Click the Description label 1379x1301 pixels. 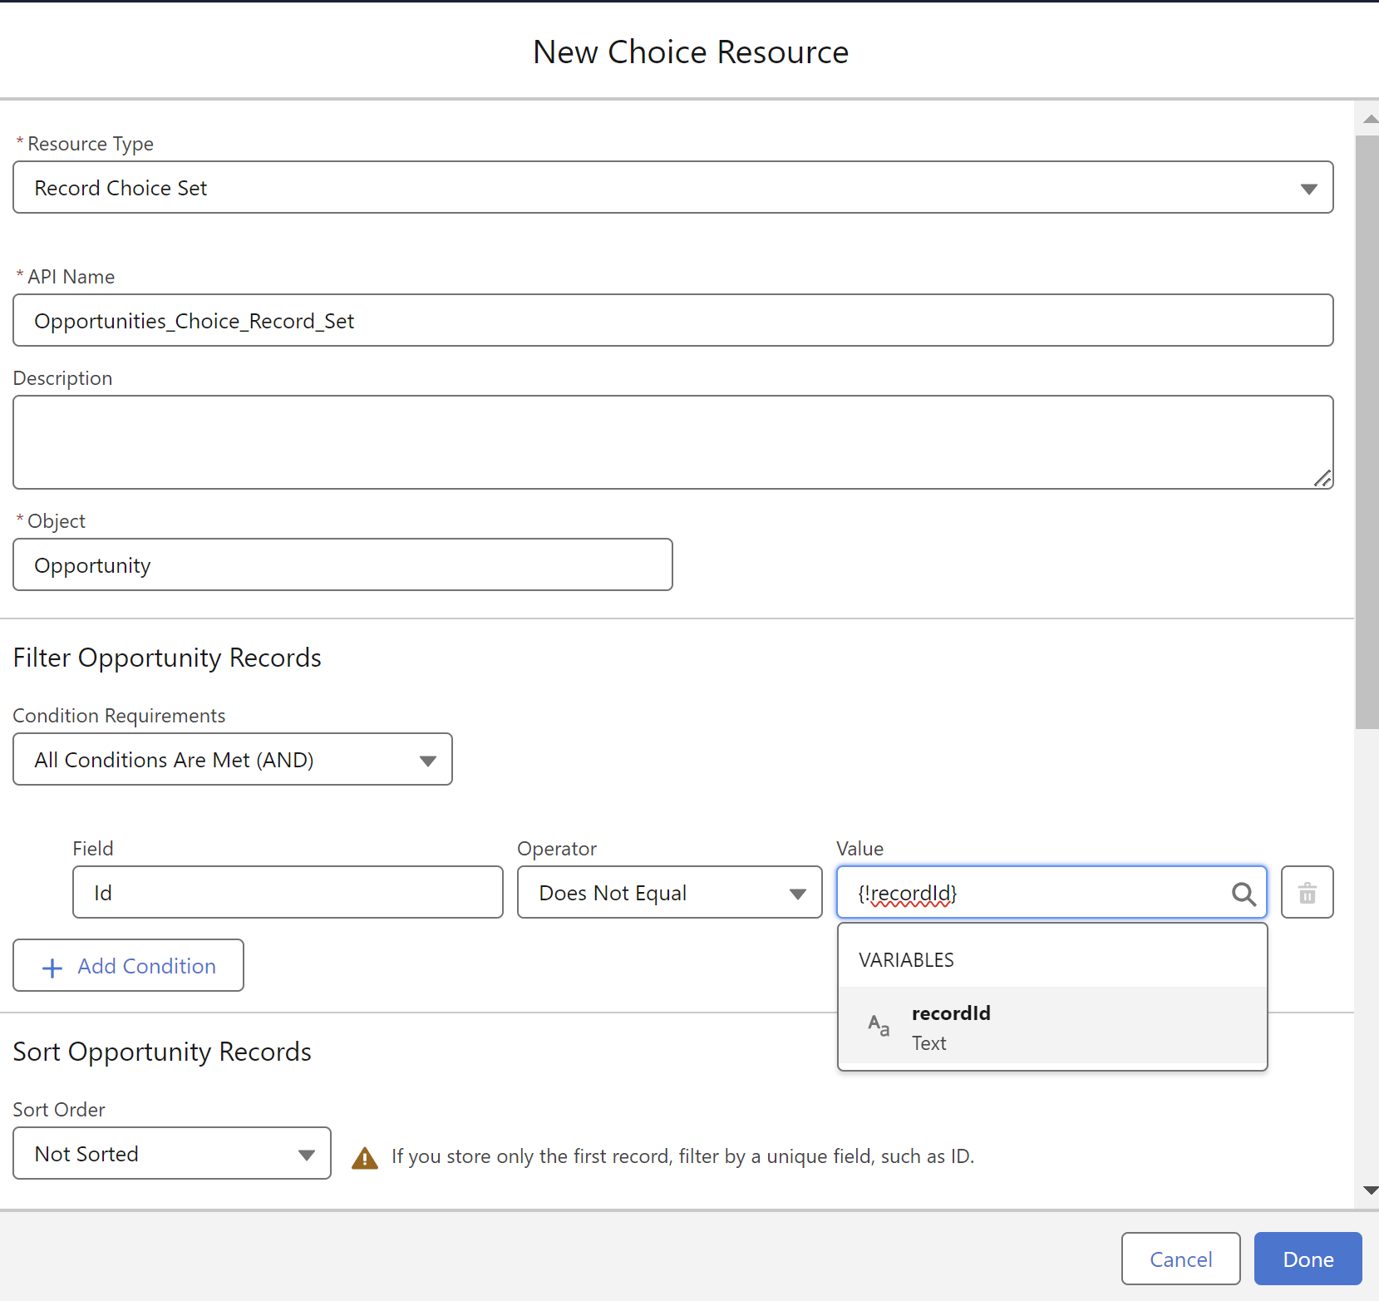pyautogui.click(x=62, y=378)
